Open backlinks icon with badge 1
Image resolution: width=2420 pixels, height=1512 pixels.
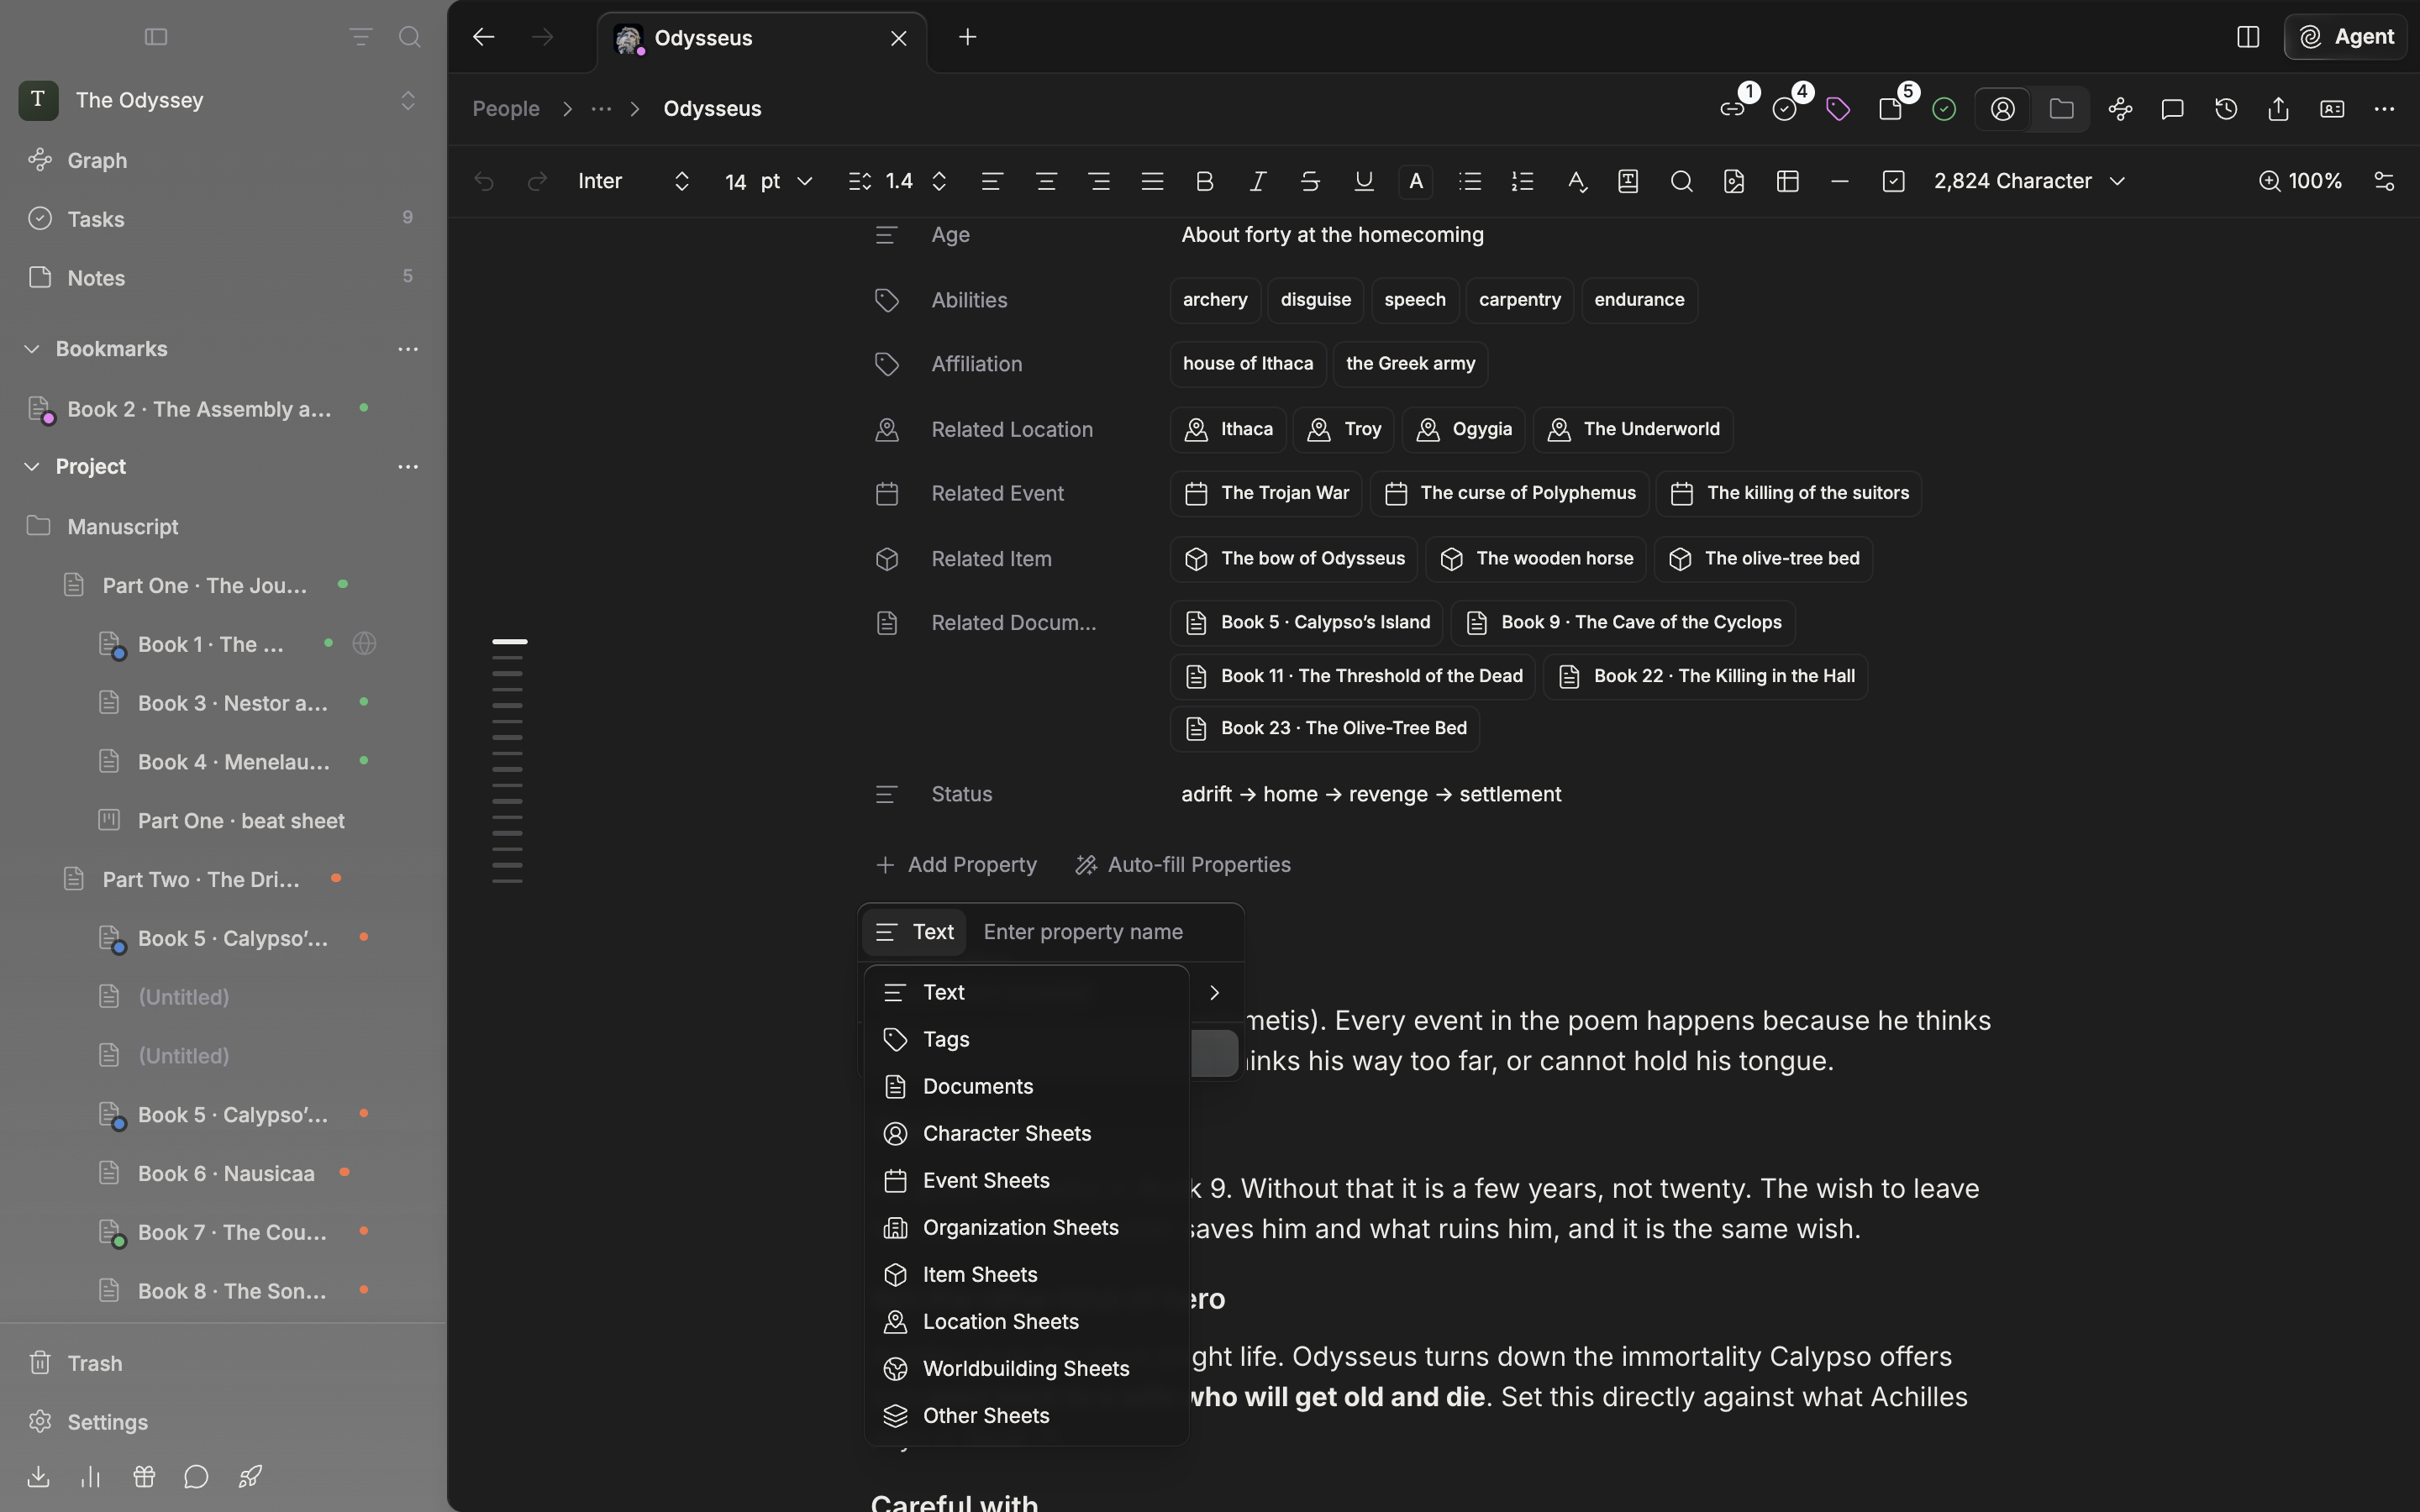coord(1733,109)
